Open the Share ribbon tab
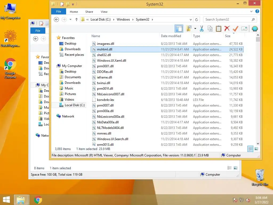Image resolution: width=273 pixels, height=205 pixels. click(x=89, y=12)
